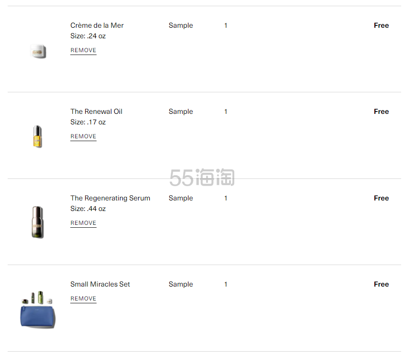
Task: Remove The Regenerating Serum sample
Action: 83,223
